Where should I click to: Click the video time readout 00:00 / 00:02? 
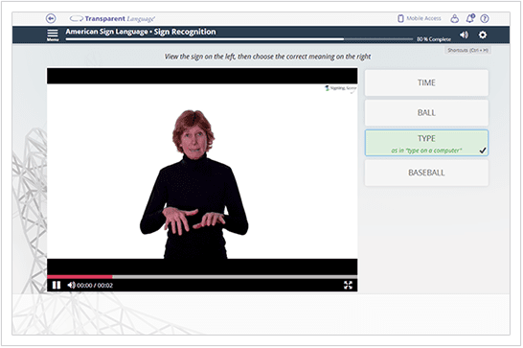pos(95,286)
